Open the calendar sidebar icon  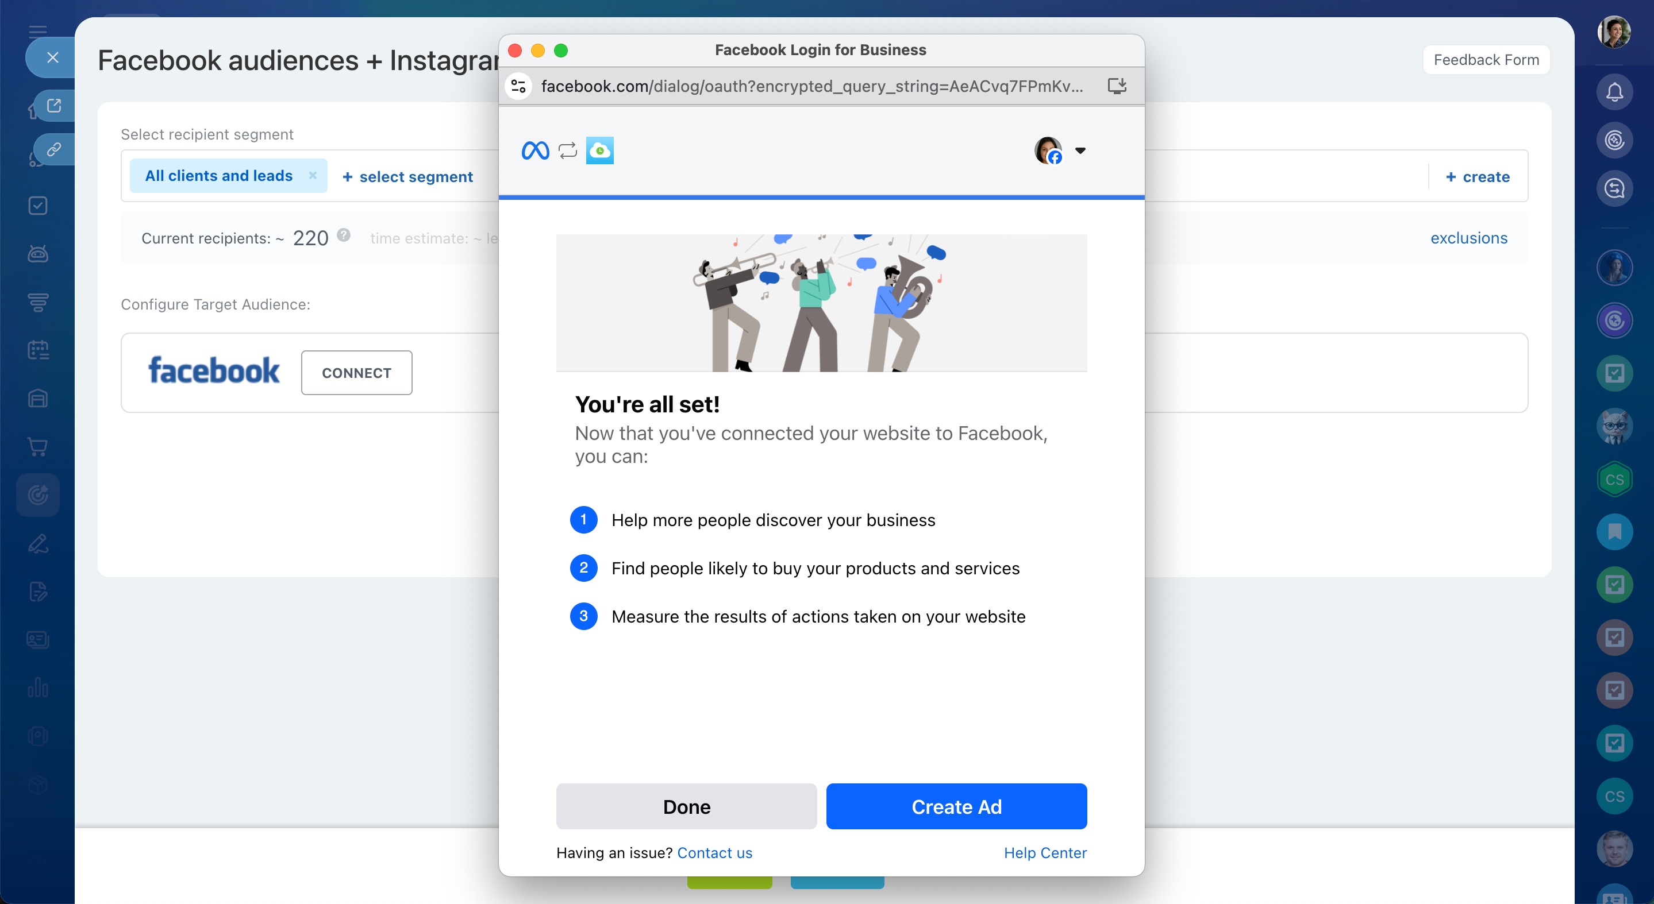click(38, 350)
